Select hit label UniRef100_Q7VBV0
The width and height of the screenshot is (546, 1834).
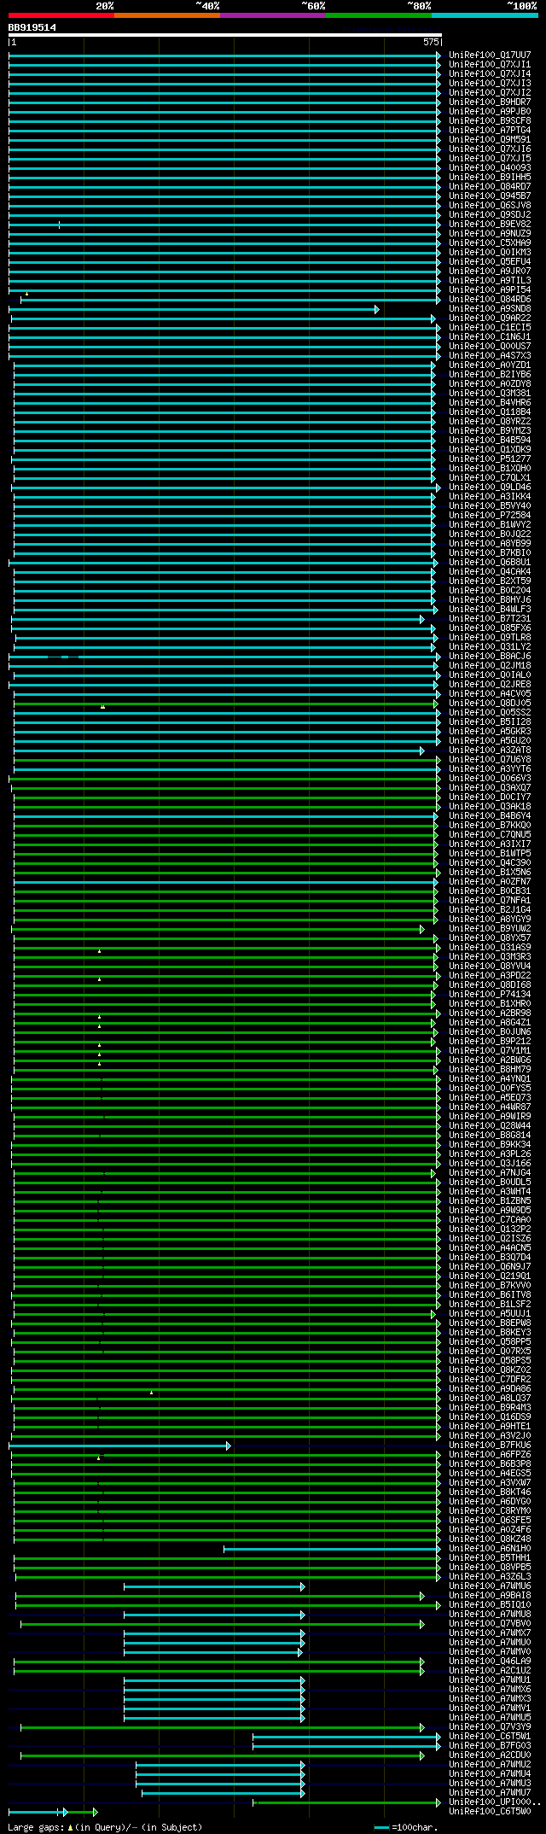tap(490, 1623)
